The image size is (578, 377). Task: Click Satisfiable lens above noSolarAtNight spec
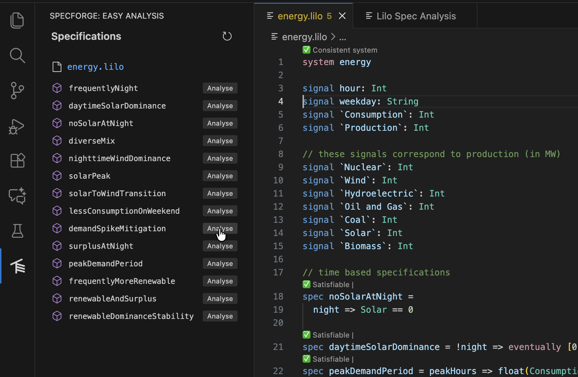(331, 285)
